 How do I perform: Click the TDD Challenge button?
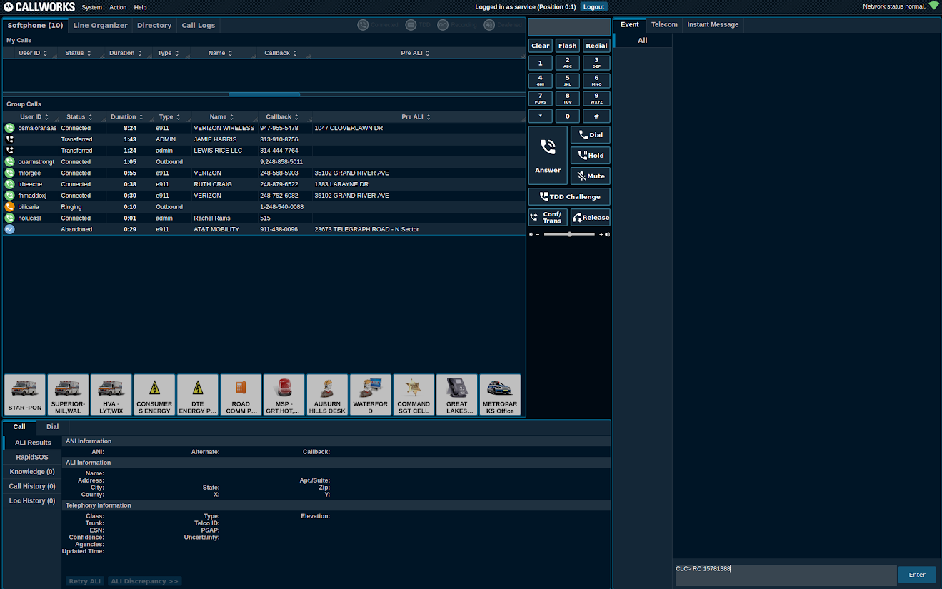pyautogui.click(x=569, y=196)
